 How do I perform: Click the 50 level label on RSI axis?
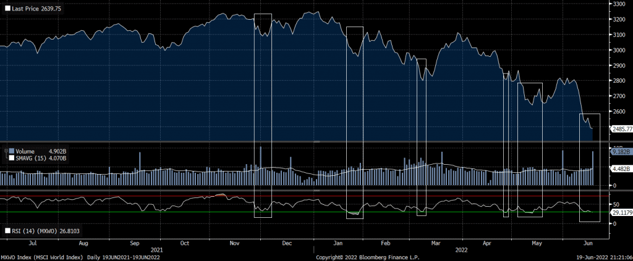(616, 204)
